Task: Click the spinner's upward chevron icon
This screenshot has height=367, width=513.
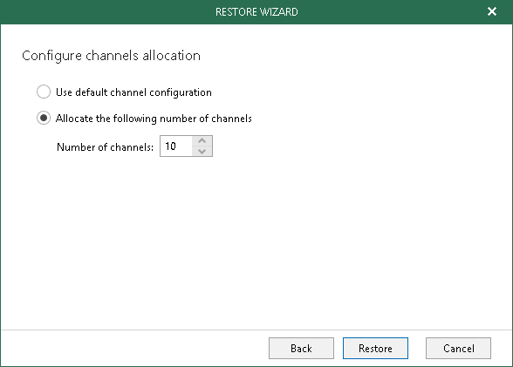Action: pos(202,141)
